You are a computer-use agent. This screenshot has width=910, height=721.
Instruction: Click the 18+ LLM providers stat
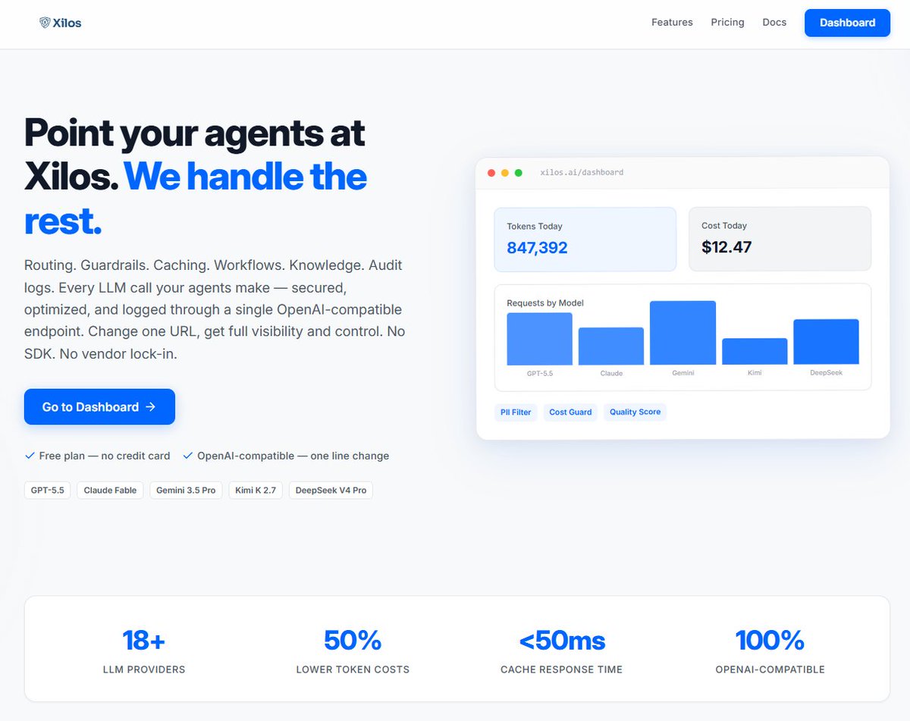click(144, 650)
